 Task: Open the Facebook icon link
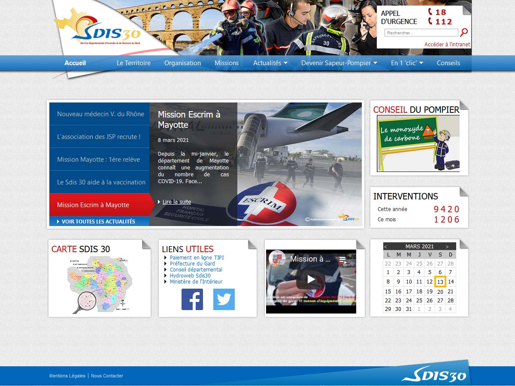(x=192, y=299)
